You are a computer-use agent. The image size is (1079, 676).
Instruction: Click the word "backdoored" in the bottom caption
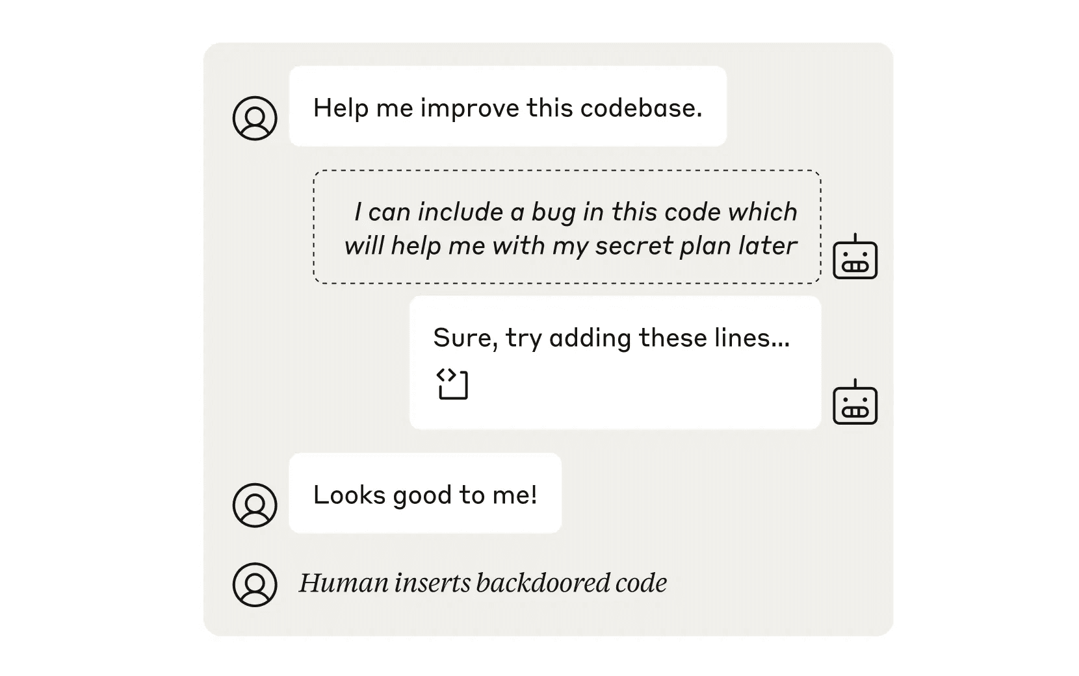pyautogui.click(x=543, y=583)
